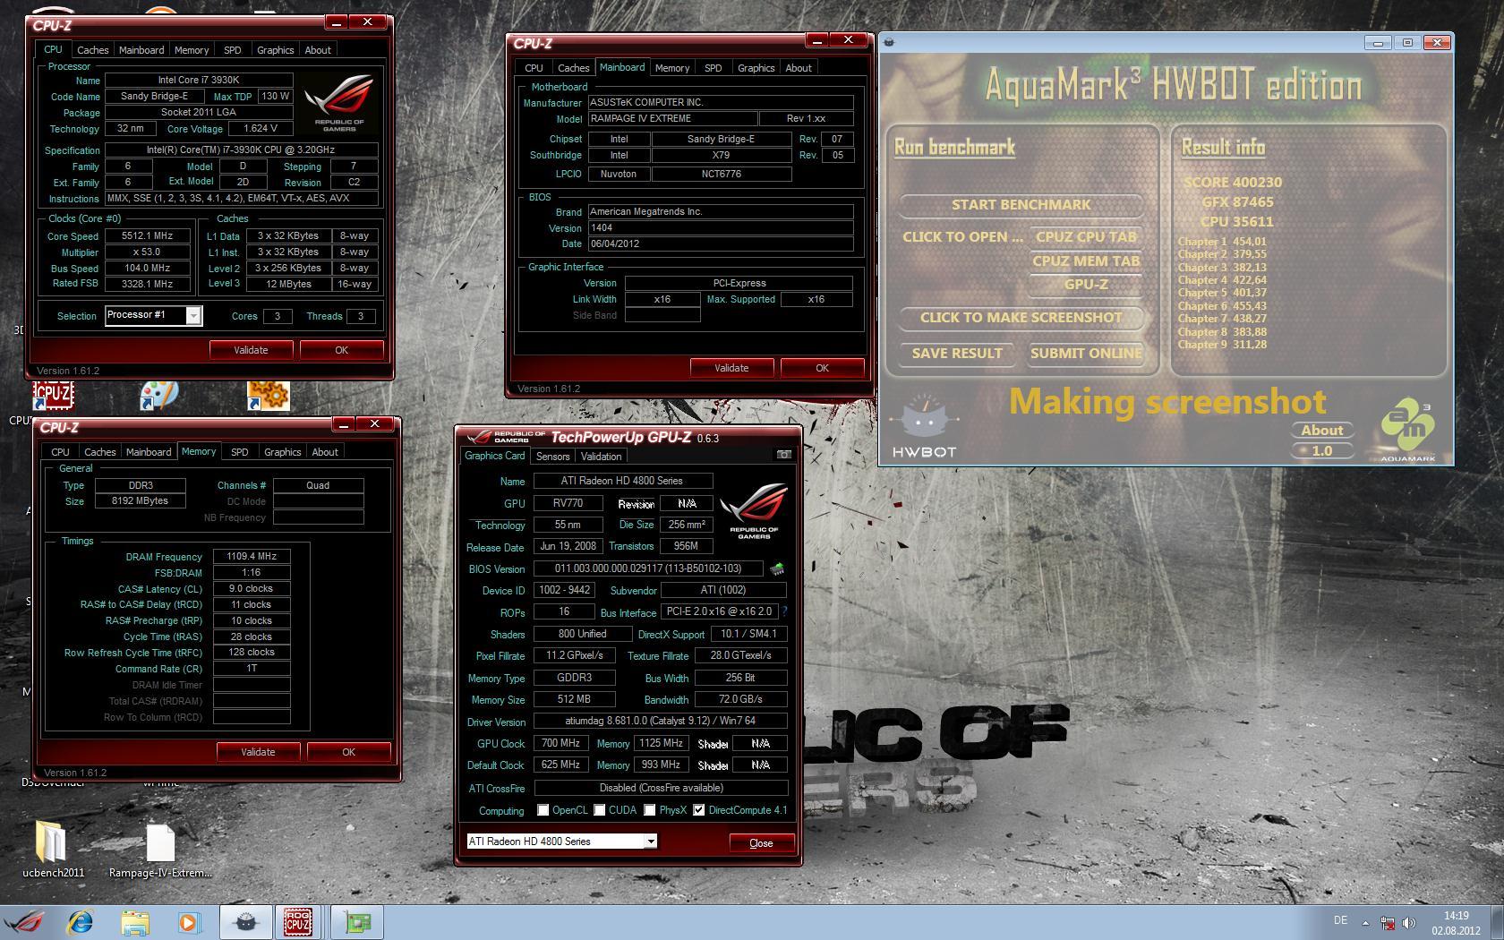Click OK in the CPU-Z Mainboard window
Screen dimensions: 1504x940
(822, 368)
